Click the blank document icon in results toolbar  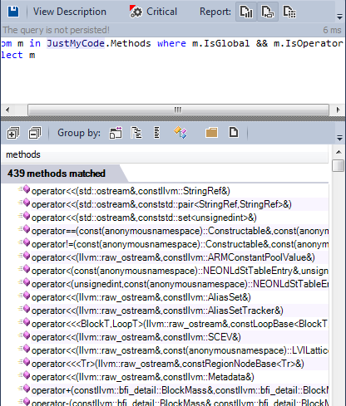point(234,132)
